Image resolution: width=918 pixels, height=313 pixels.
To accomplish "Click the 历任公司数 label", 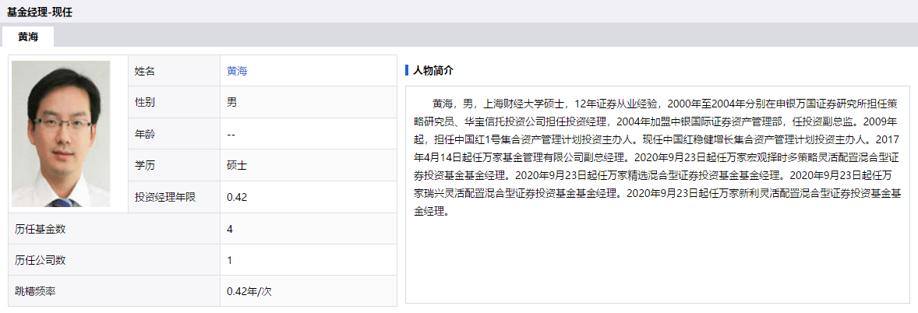I will coord(41,260).
